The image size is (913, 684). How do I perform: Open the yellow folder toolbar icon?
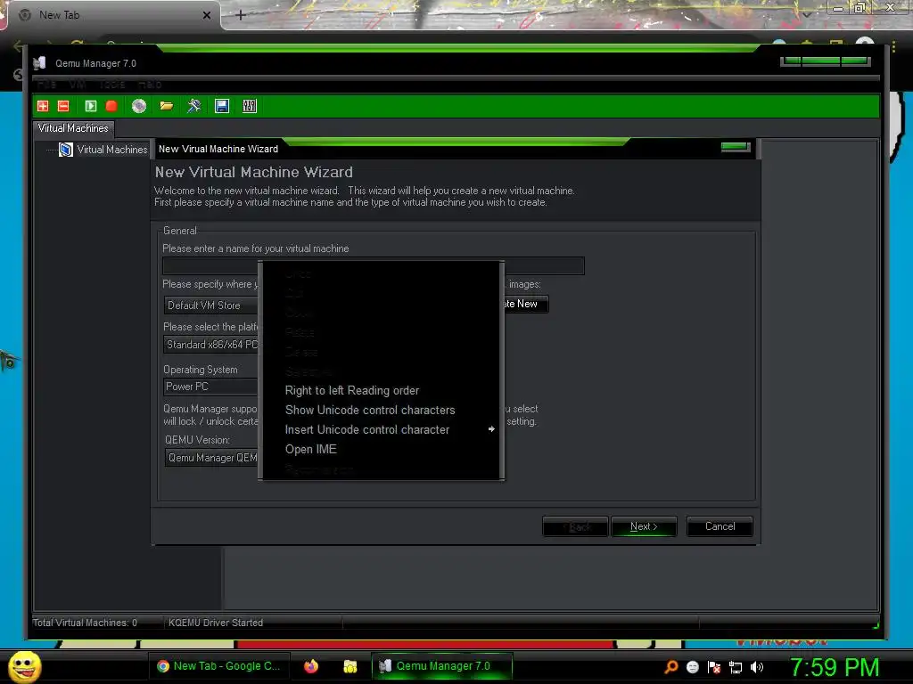167,106
